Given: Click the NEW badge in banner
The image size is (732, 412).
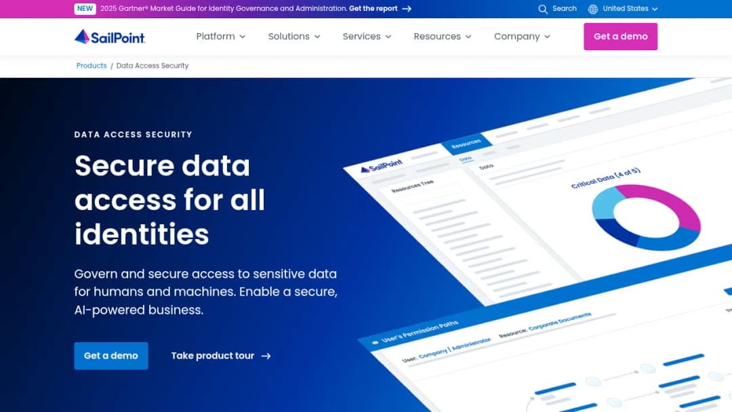Looking at the screenshot, I should tap(85, 9).
